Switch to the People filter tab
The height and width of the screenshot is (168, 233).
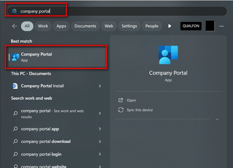pos(152,26)
